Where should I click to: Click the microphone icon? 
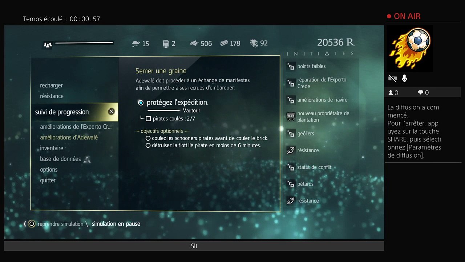click(x=404, y=78)
